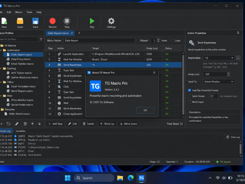
Task: Click the clock icon in step 10 Wait row
Action: click(x=59, y=103)
